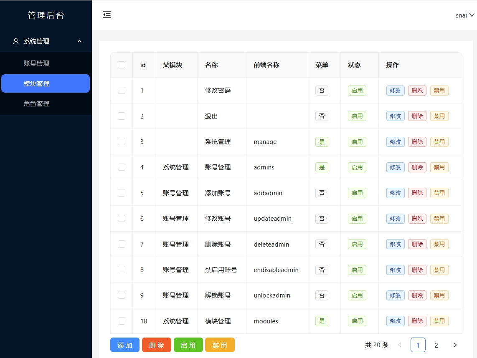Screen dimensions: 477x358
Task: Click 删除 tag for row id 3
Action: [x=417, y=142]
